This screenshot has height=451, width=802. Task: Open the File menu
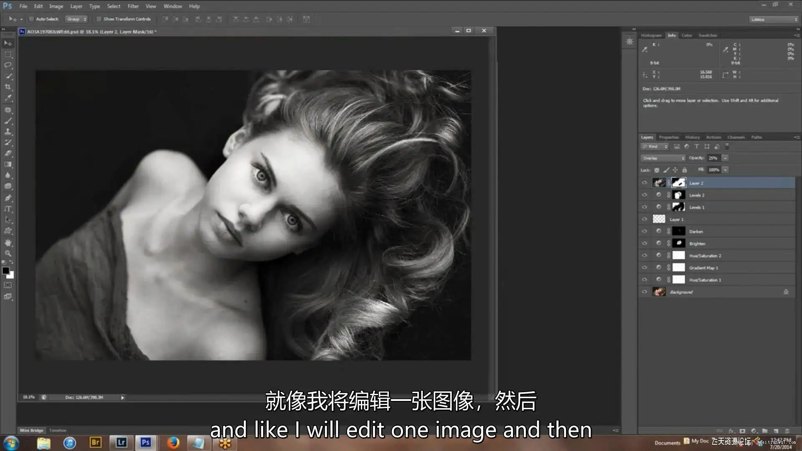pyautogui.click(x=23, y=6)
